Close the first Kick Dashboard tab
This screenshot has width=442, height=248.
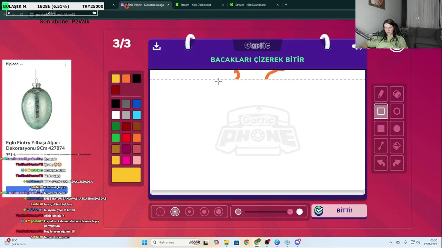coord(223,5)
